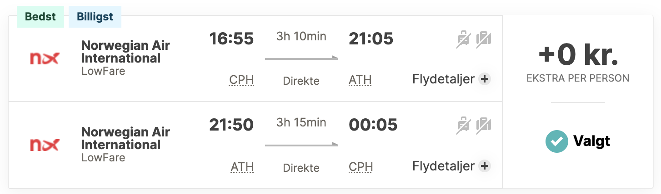Click Norwegian logo on return flight
Image resolution: width=661 pixels, height=194 pixels.
[44, 145]
